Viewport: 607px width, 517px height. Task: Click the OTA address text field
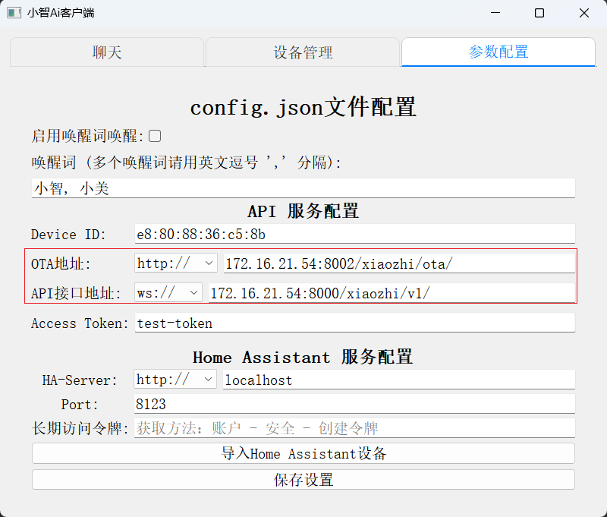tap(400, 263)
